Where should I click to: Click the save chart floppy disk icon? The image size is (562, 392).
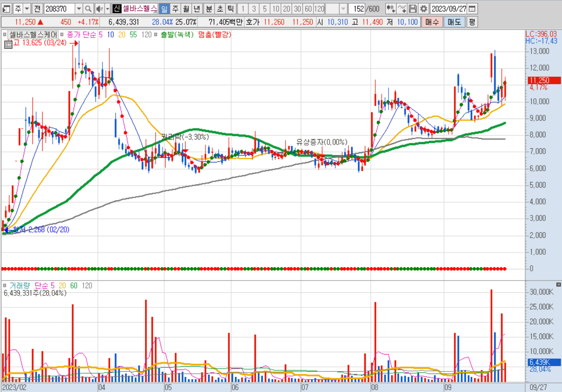(x=412, y=9)
